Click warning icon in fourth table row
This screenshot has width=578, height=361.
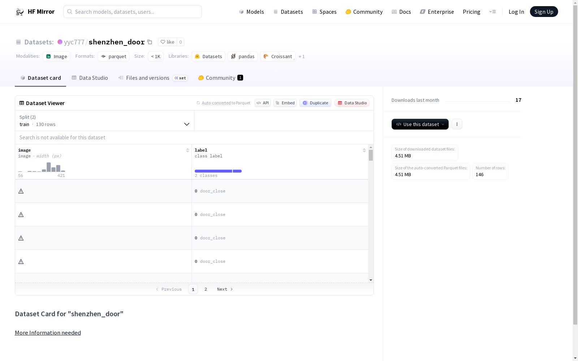pyautogui.click(x=21, y=261)
